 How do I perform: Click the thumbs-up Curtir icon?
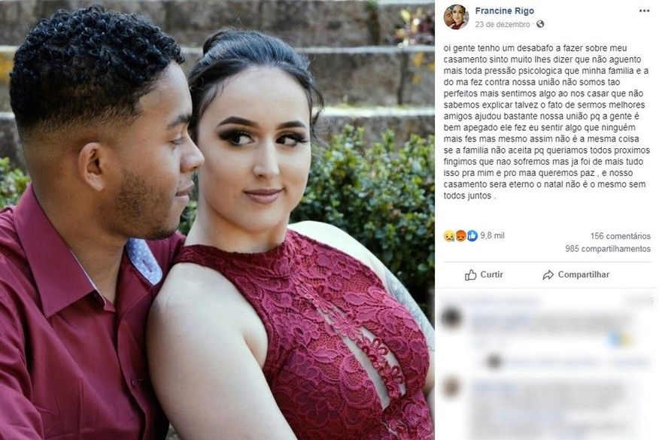click(x=471, y=275)
